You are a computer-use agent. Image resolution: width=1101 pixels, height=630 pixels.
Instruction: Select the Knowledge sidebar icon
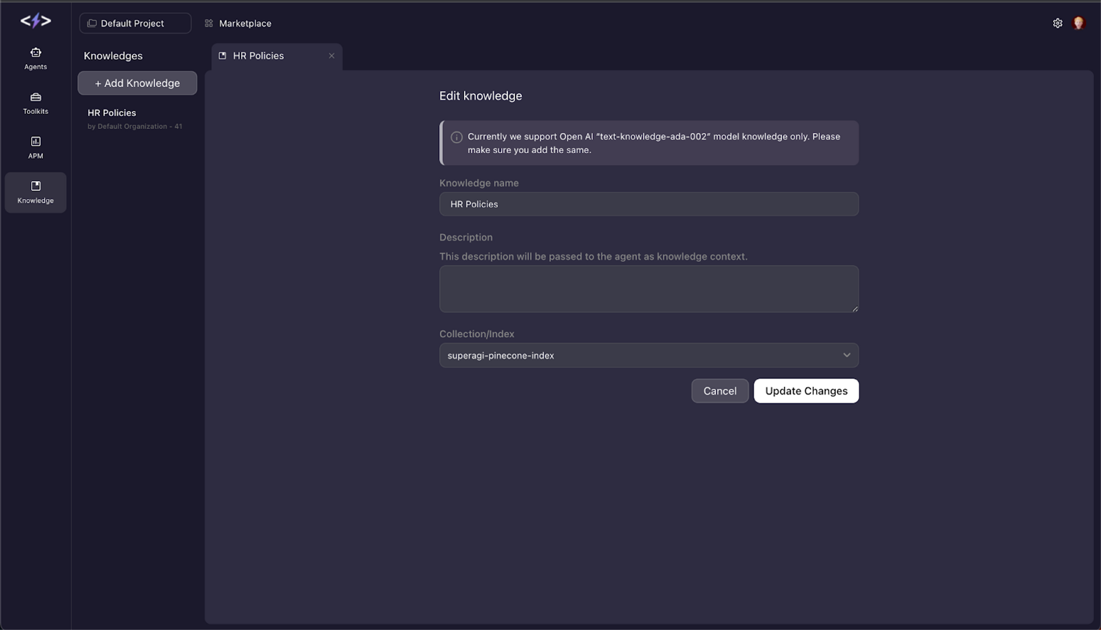coord(36,187)
